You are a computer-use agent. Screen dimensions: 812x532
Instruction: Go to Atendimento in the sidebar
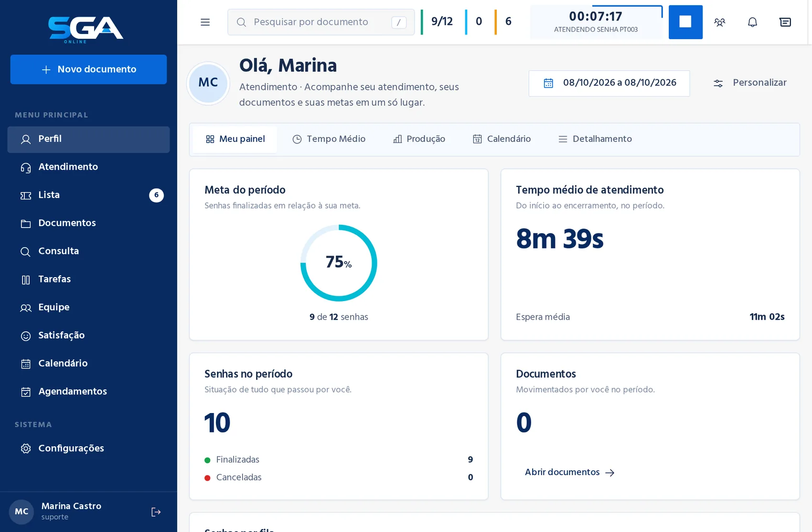coord(88,167)
